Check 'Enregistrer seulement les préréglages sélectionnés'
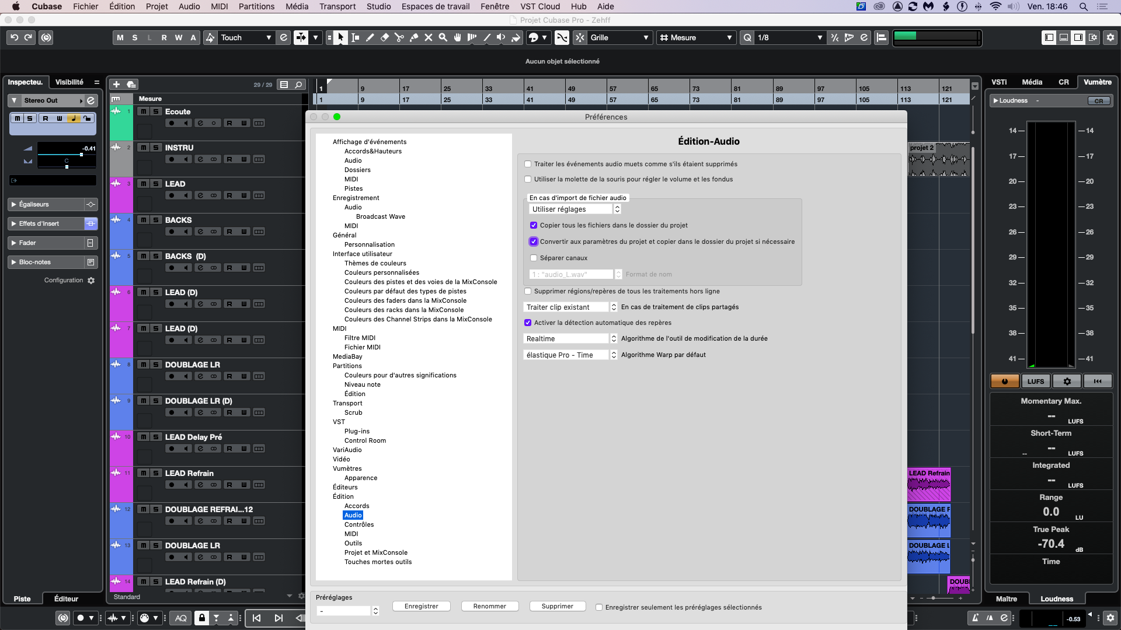This screenshot has width=1121, height=630. (x=599, y=607)
